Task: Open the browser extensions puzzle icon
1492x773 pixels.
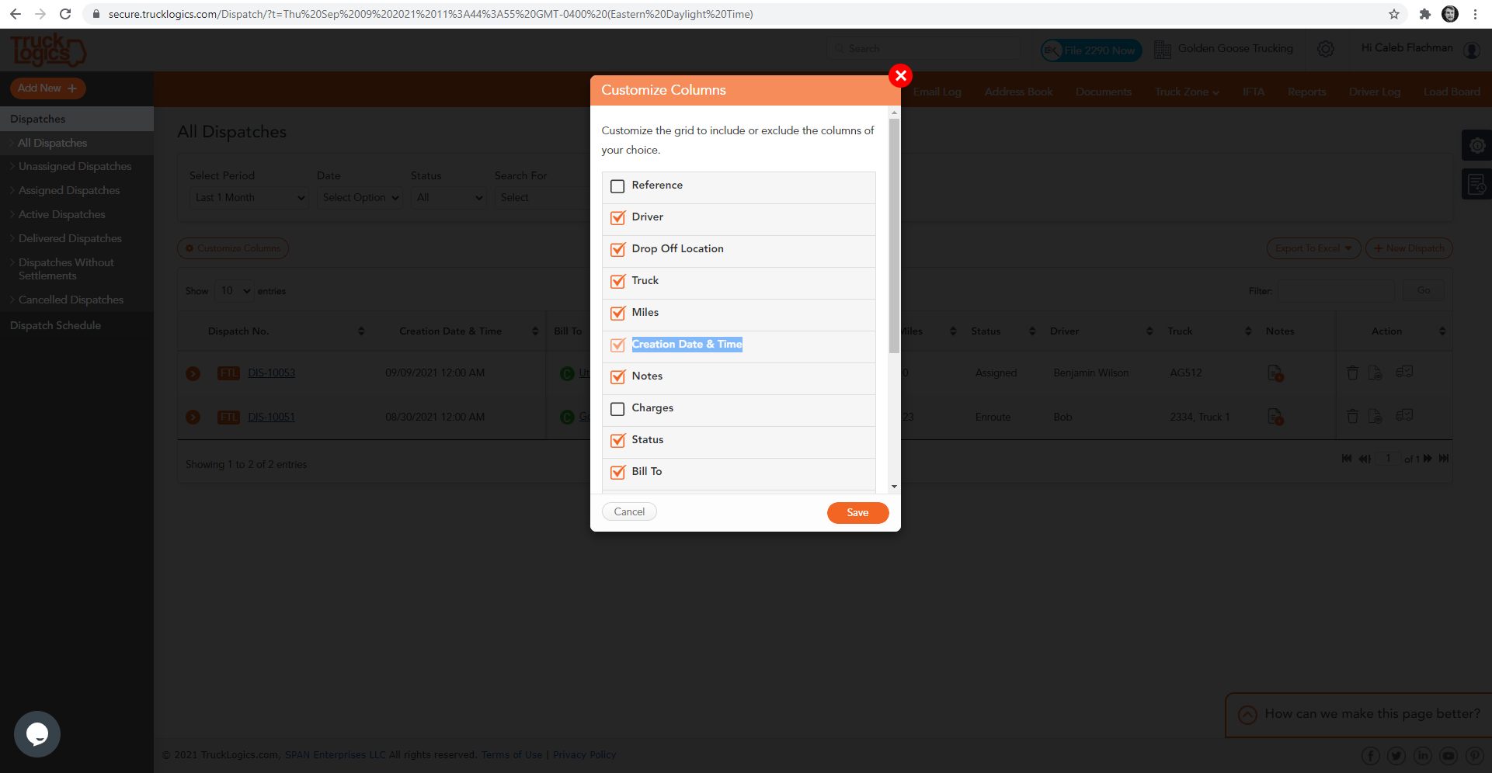Action: (1424, 14)
